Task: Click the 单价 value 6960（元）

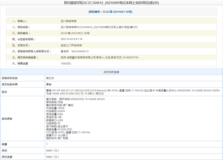Action: tap(53, 150)
